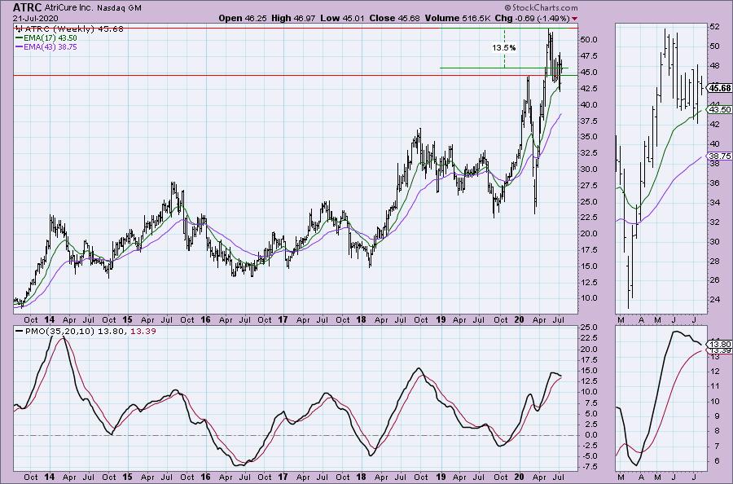Click the 13.80 PMO value tag
This screenshot has height=484, width=733.
pyautogui.click(x=719, y=343)
